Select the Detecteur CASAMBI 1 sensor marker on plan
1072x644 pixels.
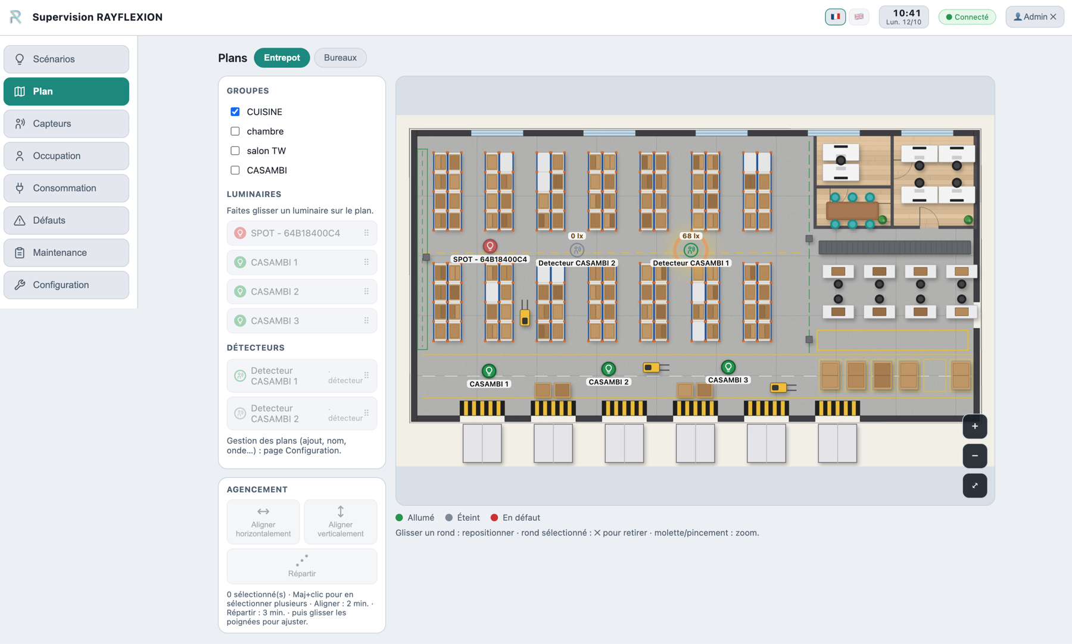pos(691,250)
